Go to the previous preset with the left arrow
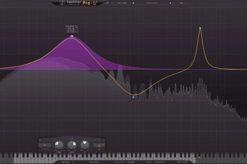Image resolution: width=247 pixels, height=164 pixels. (x=133, y=3)
